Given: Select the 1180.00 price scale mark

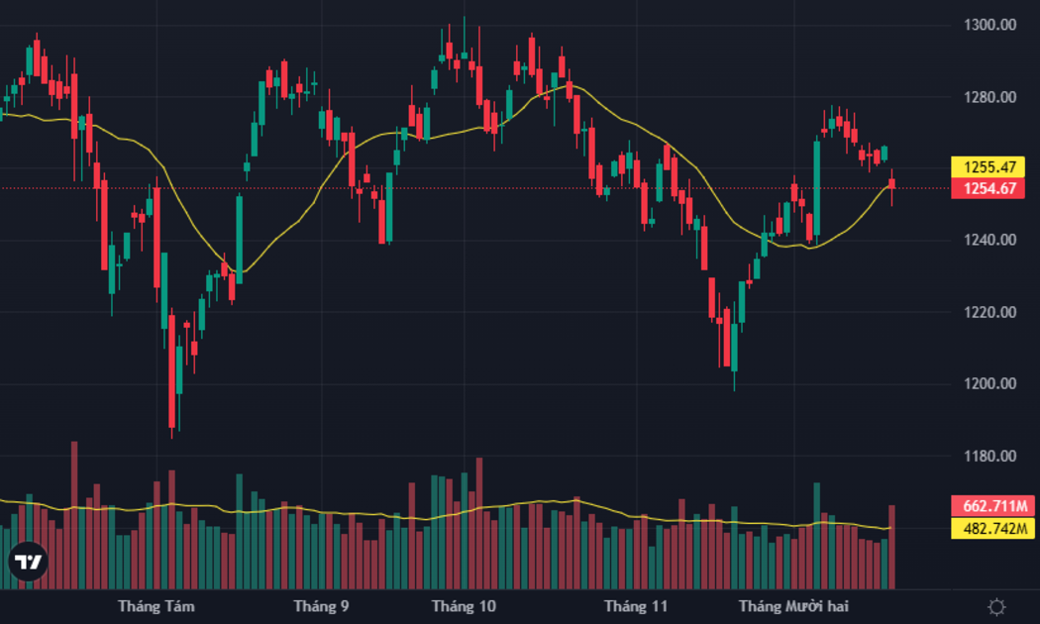Looking at the screenshot, I should tap(989, 457).
